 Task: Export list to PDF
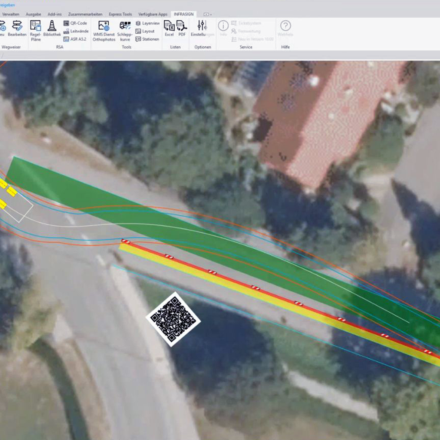click(182, 29)
